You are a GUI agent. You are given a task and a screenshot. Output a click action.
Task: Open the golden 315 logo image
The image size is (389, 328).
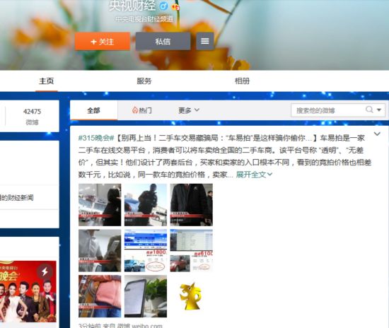coord(190,296)
